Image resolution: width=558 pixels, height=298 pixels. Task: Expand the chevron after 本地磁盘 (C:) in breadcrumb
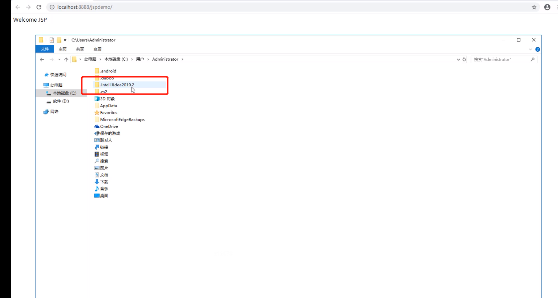click(132, 59)
